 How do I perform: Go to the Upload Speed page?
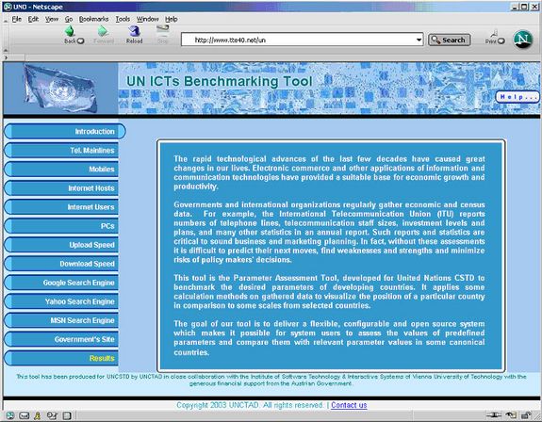(61, 245)
